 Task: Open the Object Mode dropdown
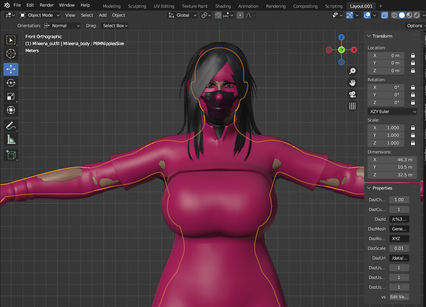[x=39, y=15]
